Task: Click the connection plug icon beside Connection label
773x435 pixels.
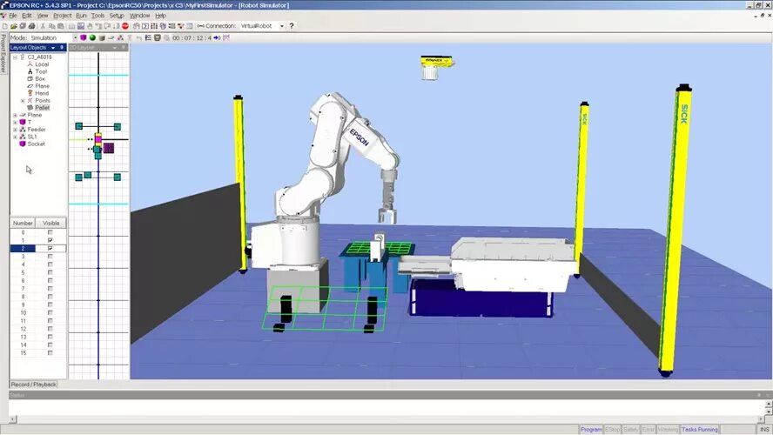Action: 200,26
